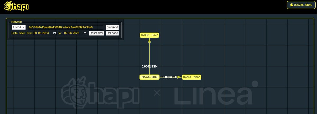Image resolution: width=317 pixels, height=114 pixels.
Task: Focus the wallet address input field
Action: pos(66,27)
